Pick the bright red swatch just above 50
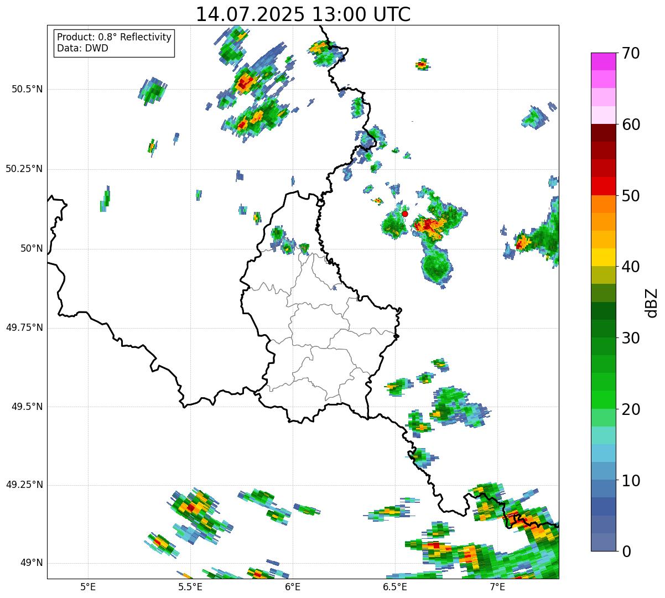This screenshot has width=665, height=598. 603,186
